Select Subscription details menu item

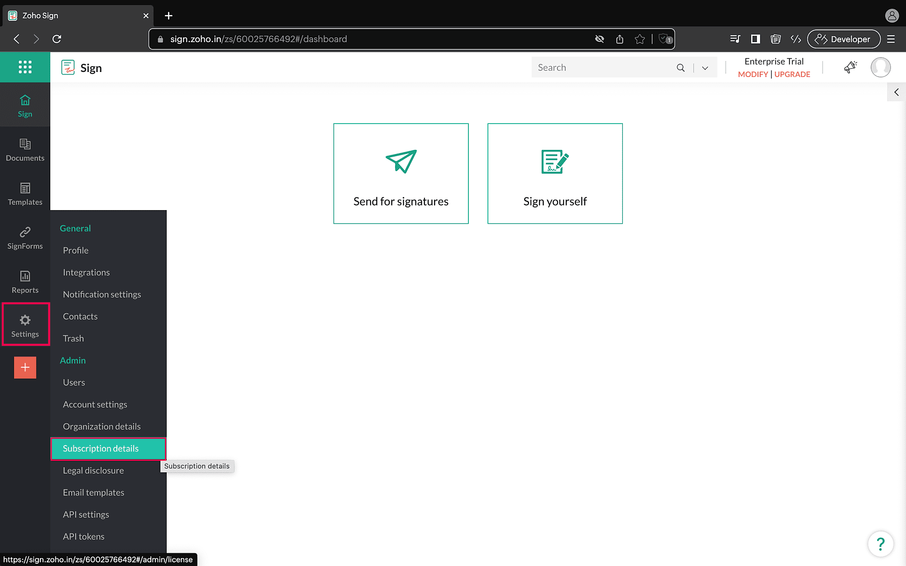click(x=108, y=449)
